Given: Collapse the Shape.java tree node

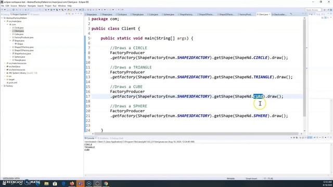Looking at the screenshot, I should (x=10, y=41).
